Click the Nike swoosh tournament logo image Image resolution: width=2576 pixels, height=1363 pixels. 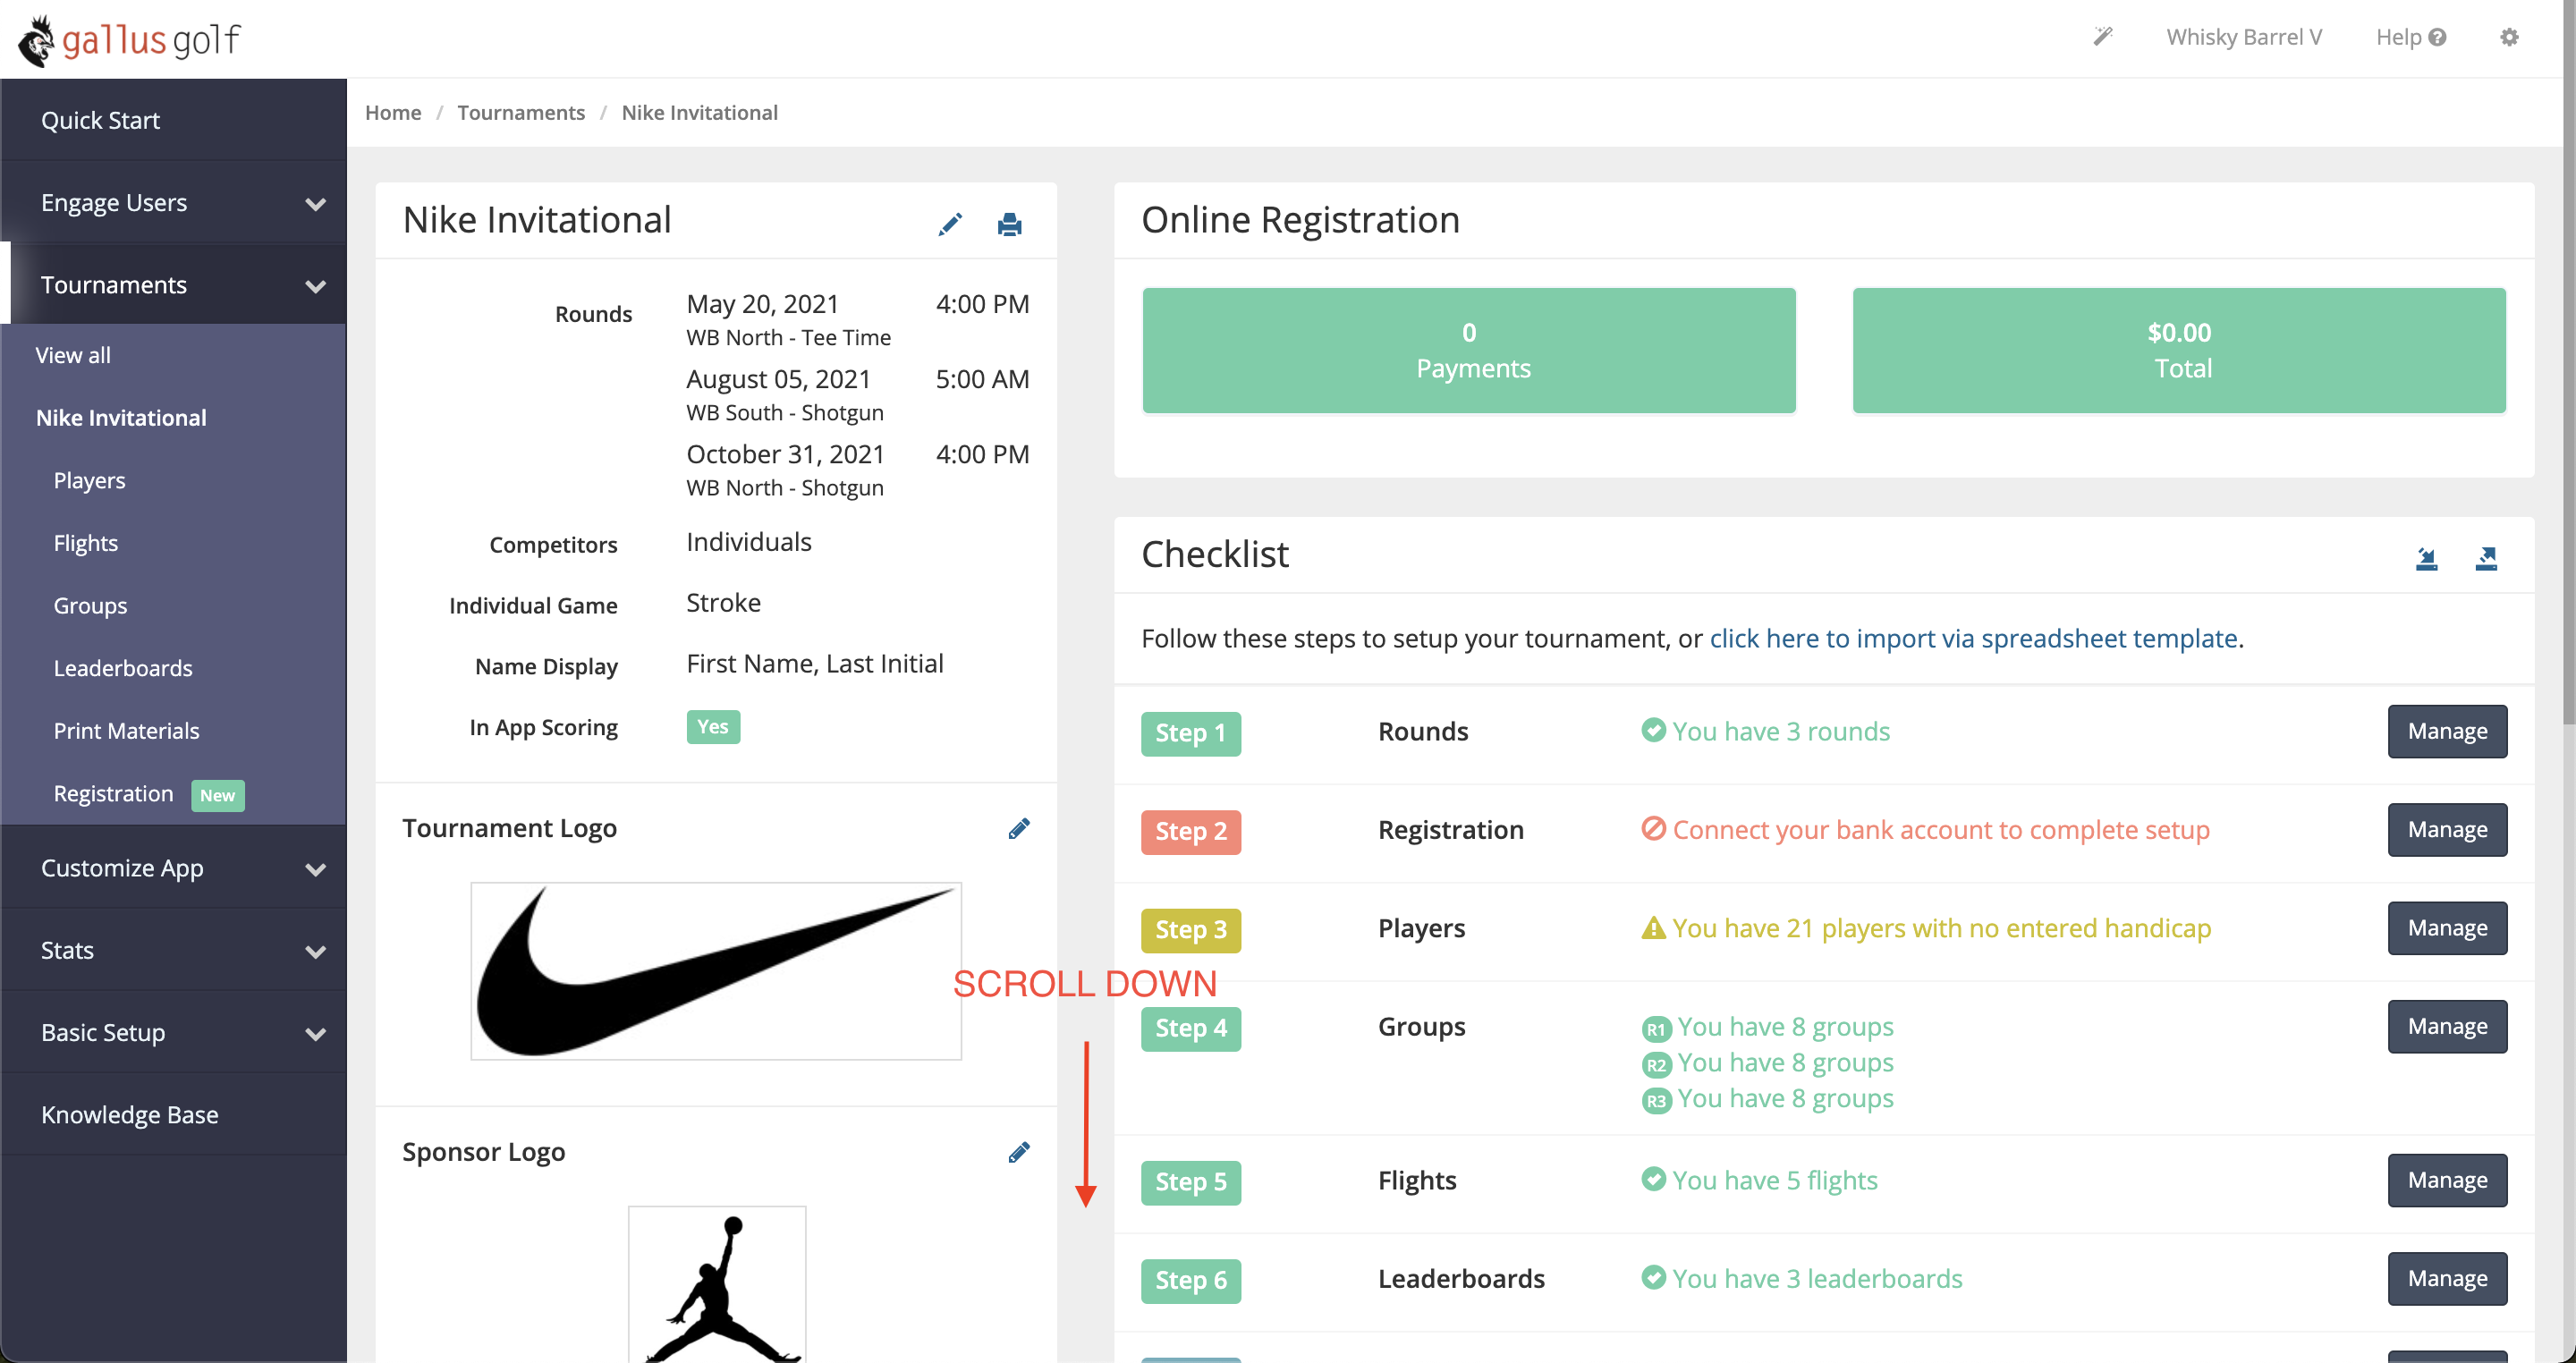tap(716, 971)
